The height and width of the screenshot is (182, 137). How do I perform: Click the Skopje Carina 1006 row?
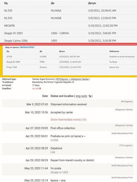point(70,40)
